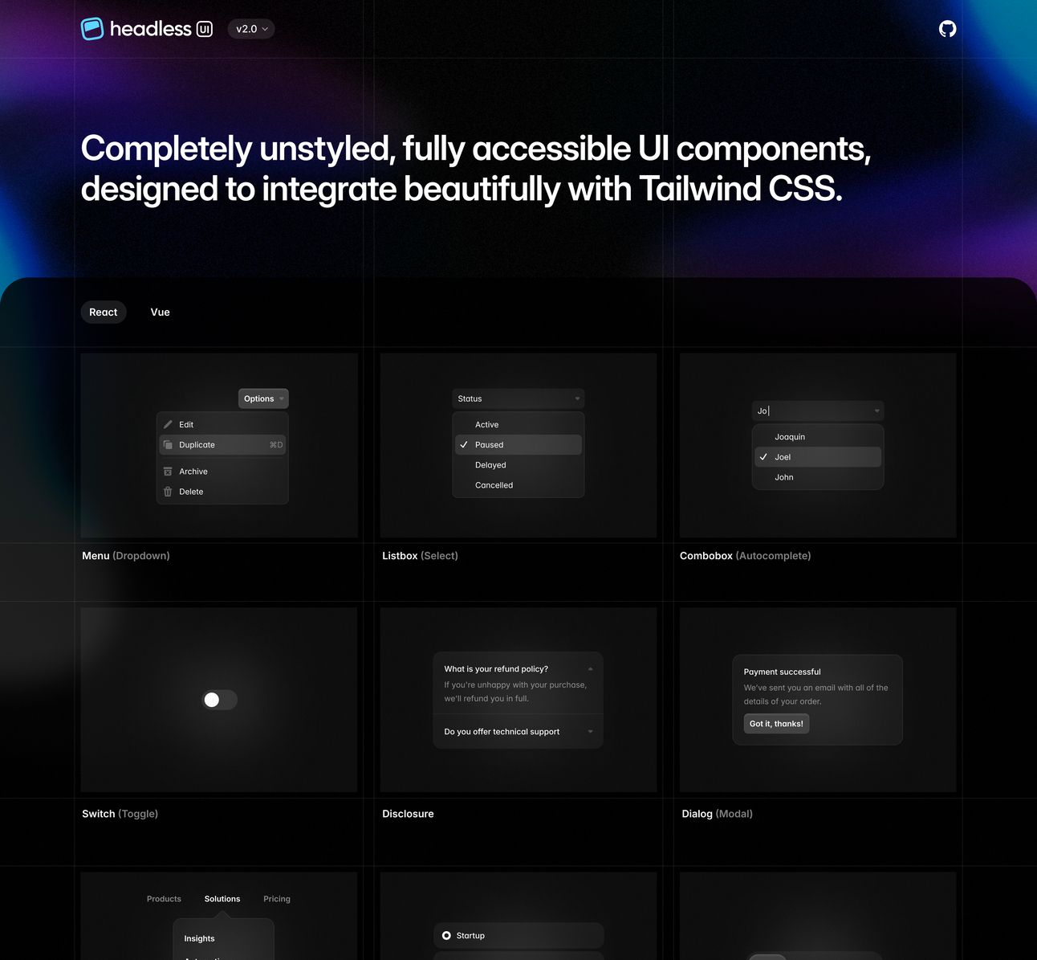This screenshot has height=960, width=1037.
Task: Click the checkmark next to Paused
Action: (464, 444)
